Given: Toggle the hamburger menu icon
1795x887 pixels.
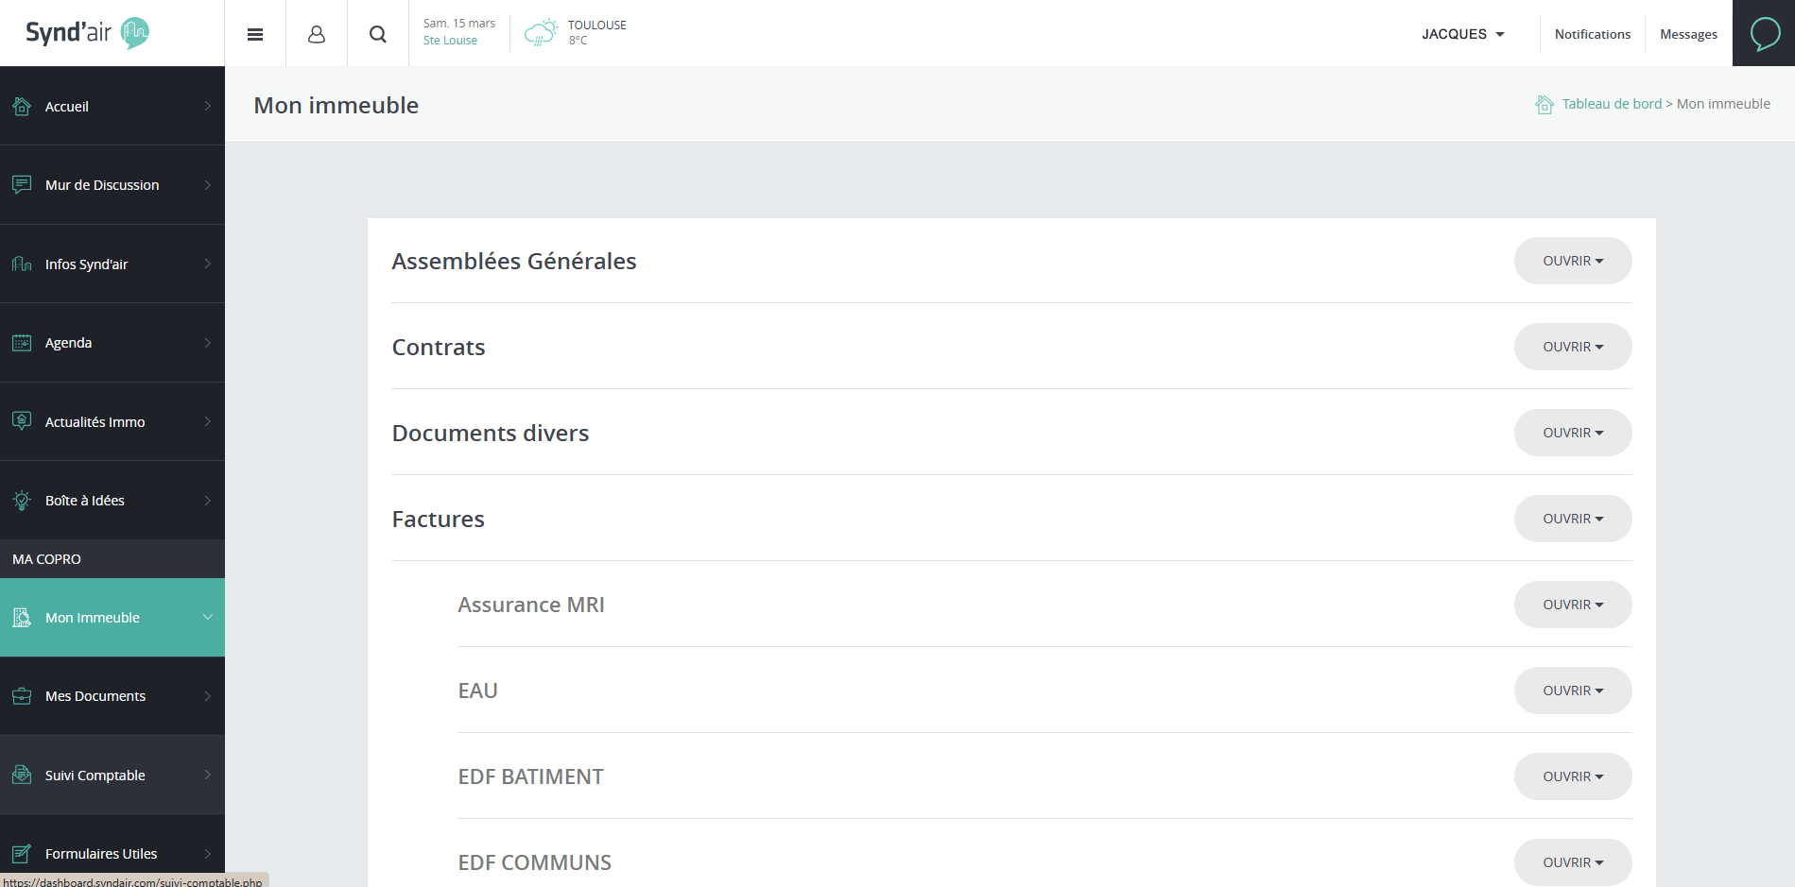Looking at the screenshot, I should (x=255, y=34).
